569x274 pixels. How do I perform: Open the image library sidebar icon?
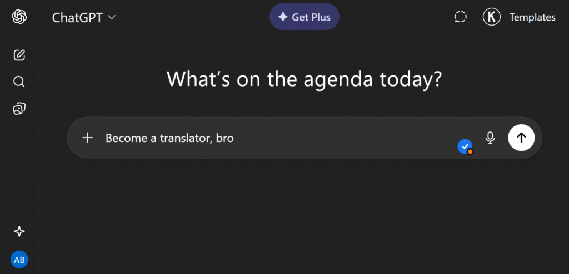(x=19, y=109)
